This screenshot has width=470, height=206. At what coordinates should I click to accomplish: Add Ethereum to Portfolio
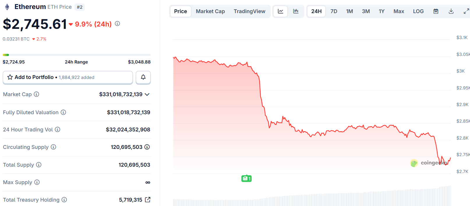(68, 77)
